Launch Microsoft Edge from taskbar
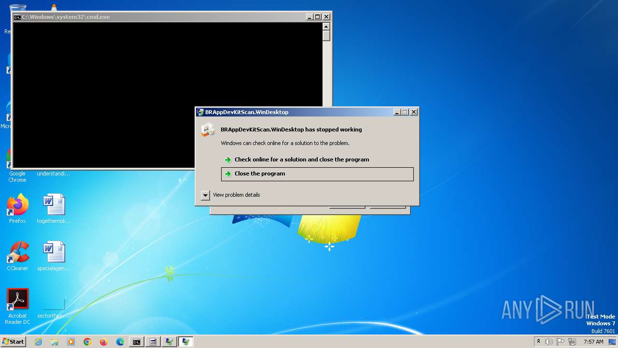This screenshot has width=618, height=348. pyautogui.click(x=120, y=342)
